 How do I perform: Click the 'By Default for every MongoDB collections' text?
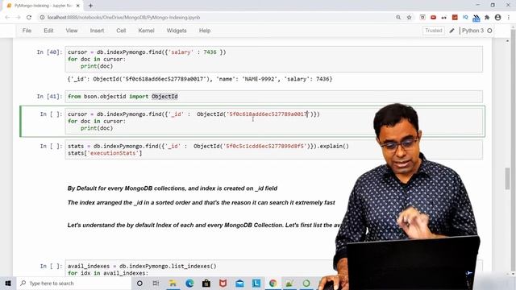(x=172, y=188)
